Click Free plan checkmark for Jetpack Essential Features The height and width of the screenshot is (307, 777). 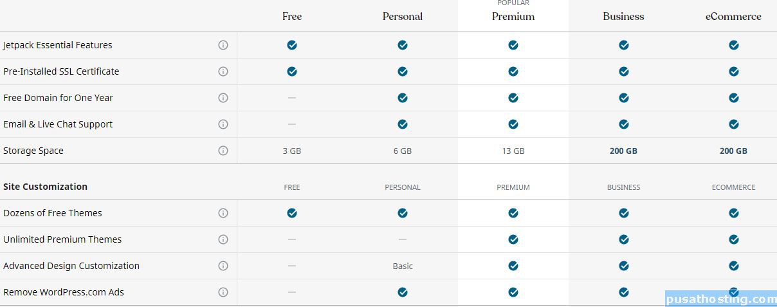292,45
